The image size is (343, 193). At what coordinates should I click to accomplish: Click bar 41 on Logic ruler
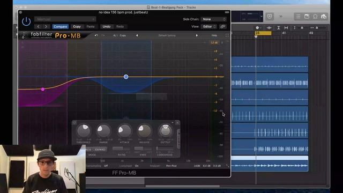coord(284,33)
